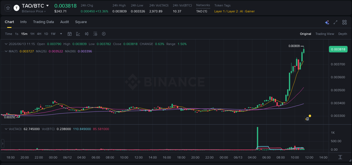
Task: Add TAO/BTC to favorites with star icon
Action: (8, 8)
